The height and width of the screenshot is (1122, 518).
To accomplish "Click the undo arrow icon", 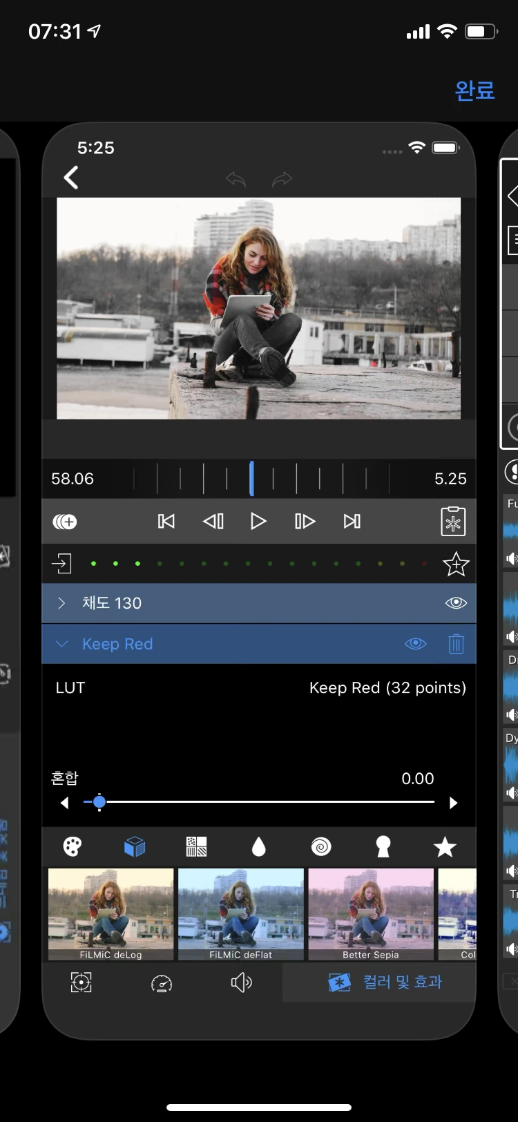I will coord(236,180).
